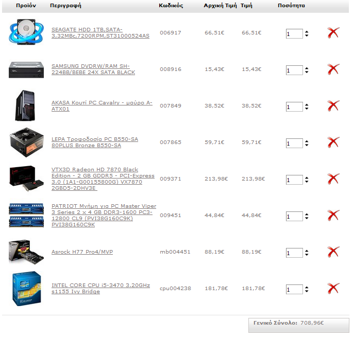Delete PATRIOT Viper memory row

tap(333, 216)
